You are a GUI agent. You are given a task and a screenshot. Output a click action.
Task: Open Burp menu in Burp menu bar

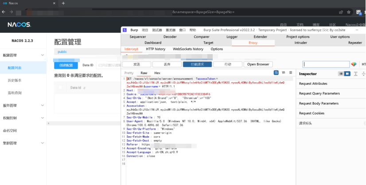click(134, 30)
